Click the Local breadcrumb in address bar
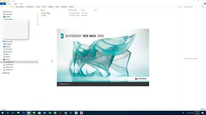The height and width of the screenshot is (115, 206). [x=57, y=7]
